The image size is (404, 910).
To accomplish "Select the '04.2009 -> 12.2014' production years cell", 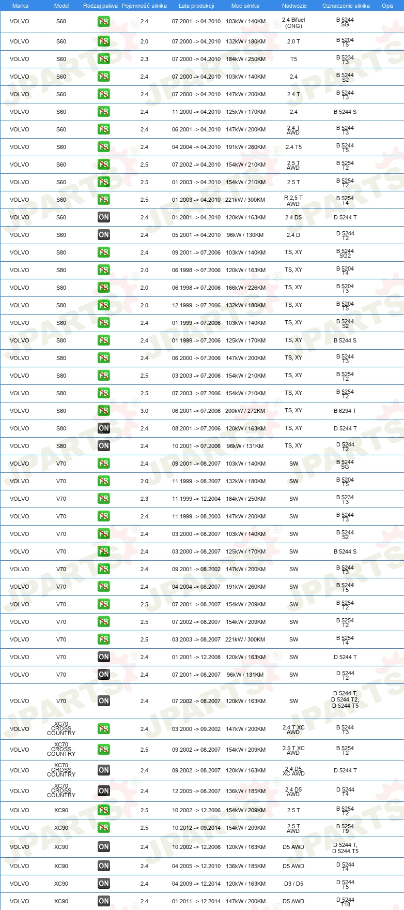I will [x=196, y=884].
